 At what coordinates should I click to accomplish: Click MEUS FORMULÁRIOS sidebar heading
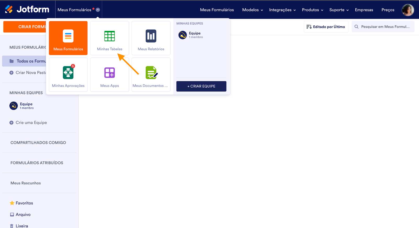[28, 47]
